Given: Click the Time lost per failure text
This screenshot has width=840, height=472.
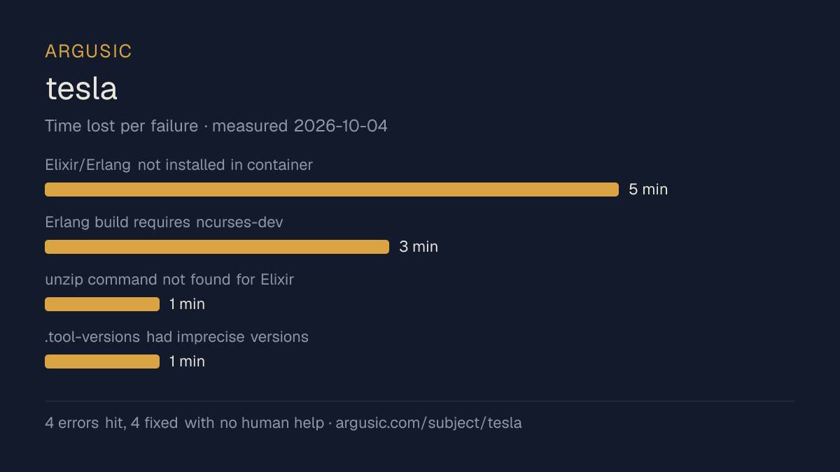Looking at the screenshot, I should (122, 126).
